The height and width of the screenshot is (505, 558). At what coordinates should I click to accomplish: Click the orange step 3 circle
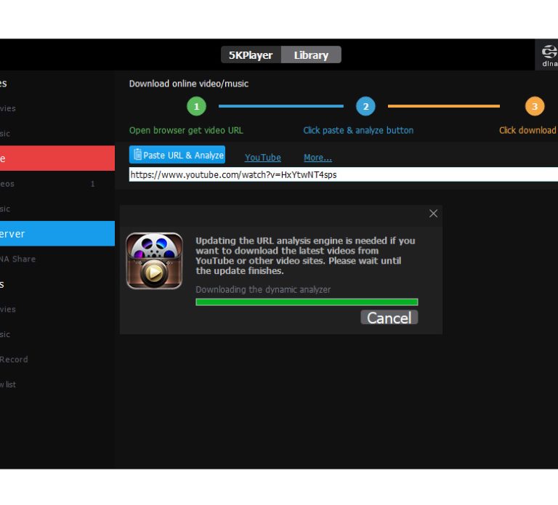pos(535,107)
